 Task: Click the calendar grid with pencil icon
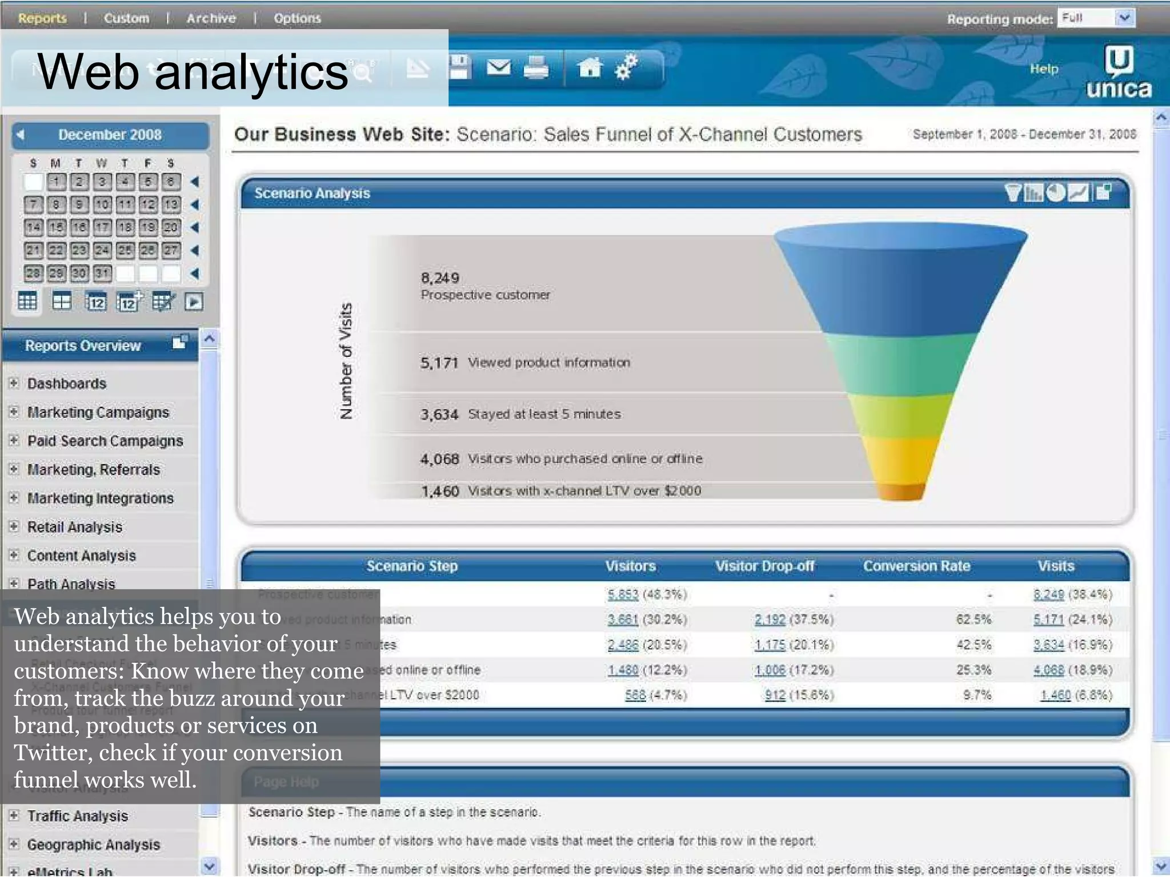pyautogui.click(x=163, y=301)
